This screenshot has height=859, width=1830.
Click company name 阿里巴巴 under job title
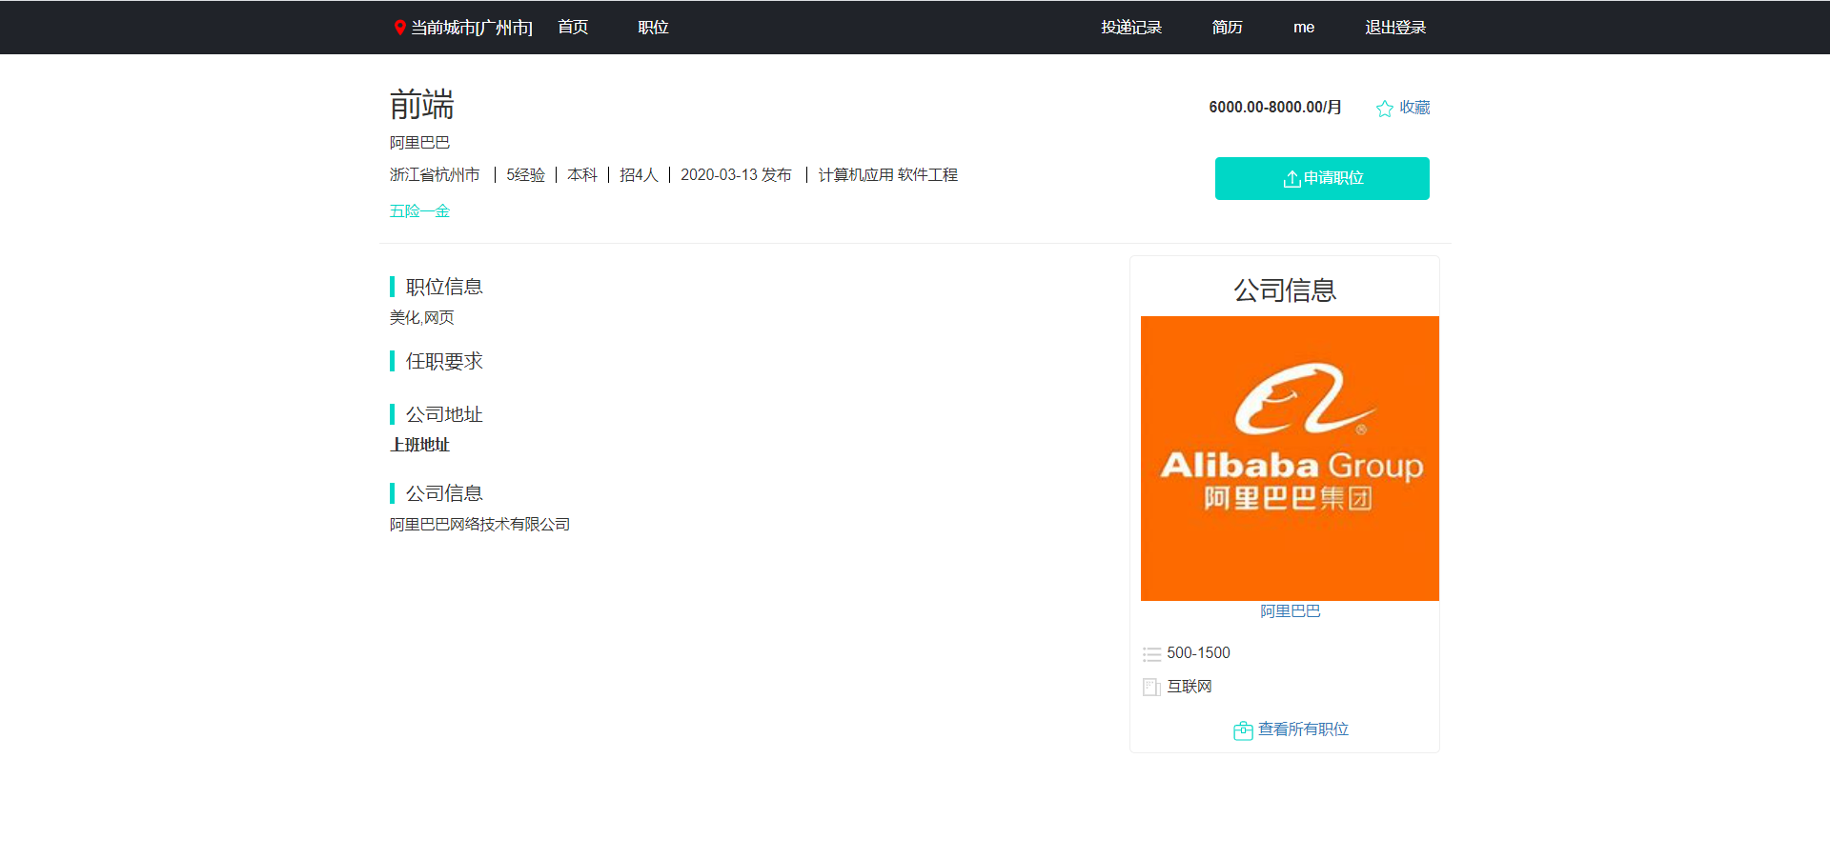click(x=419, y=143)
